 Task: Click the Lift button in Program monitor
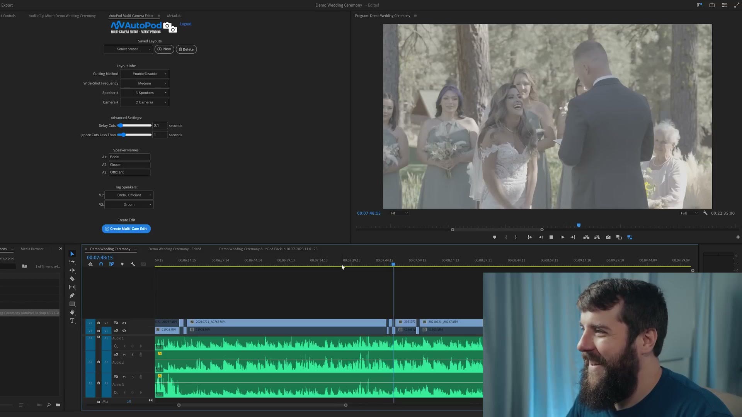(x=586, y=237)
